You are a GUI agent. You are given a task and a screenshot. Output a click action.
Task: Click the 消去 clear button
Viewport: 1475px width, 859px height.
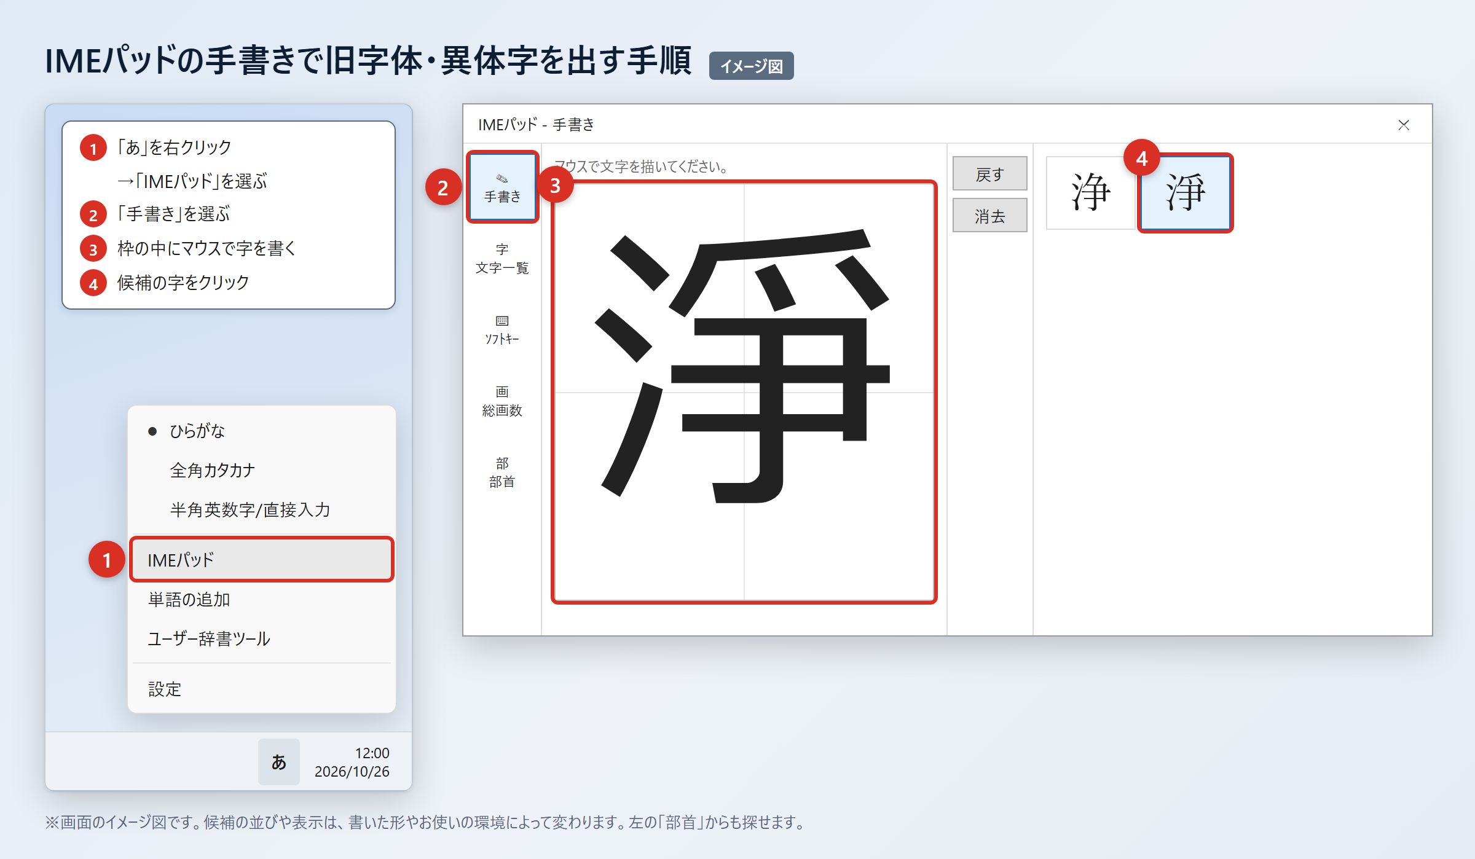click(x=989, y=215)
